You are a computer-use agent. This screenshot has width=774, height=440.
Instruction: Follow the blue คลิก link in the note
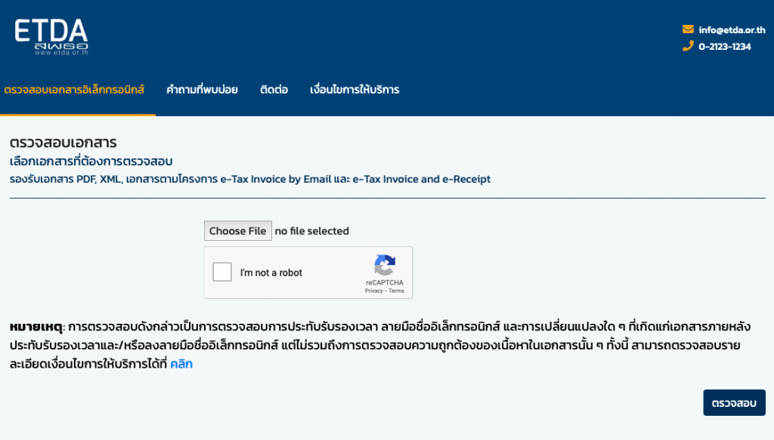point(181,364)
